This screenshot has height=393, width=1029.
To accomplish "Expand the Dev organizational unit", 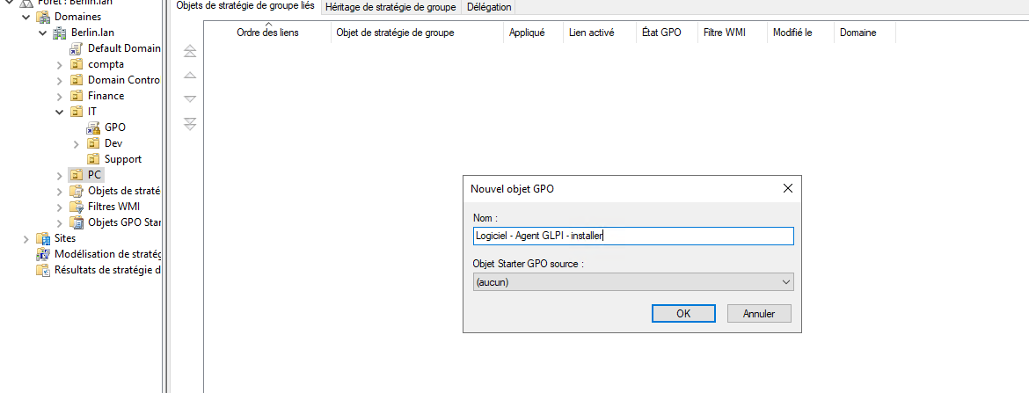I will click(x=77, y=143).
